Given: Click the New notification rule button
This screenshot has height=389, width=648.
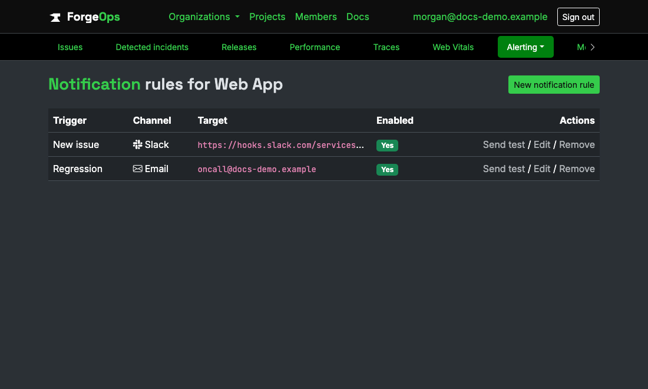Looking at the screenshot, I should [x=554, y=85].
